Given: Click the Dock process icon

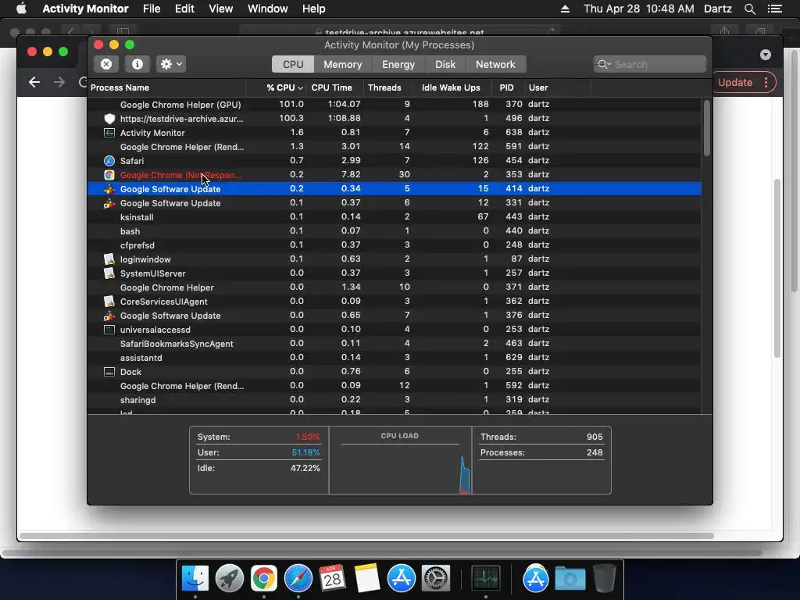Looking at the screenshot, I should pyautogui.click(x=109, y=372).
